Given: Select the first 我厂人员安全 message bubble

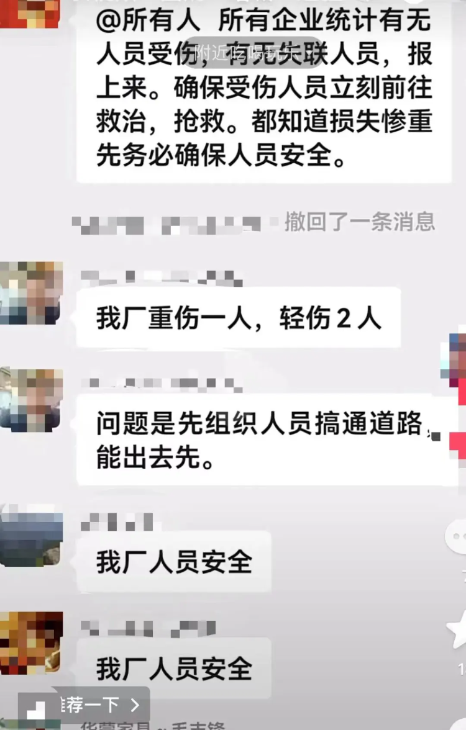Looking at the screenshot, I should (x=174, y=561).
